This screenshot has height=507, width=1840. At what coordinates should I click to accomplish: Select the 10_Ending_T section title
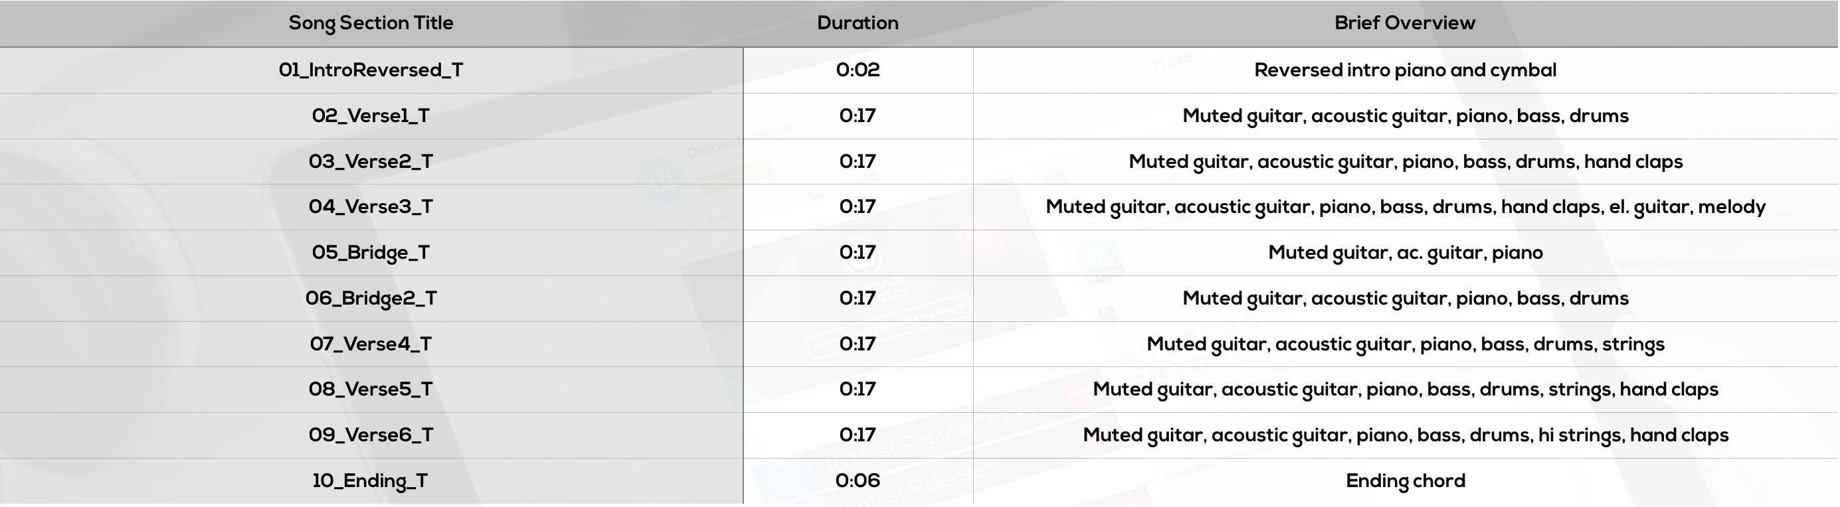click(371, 480)
